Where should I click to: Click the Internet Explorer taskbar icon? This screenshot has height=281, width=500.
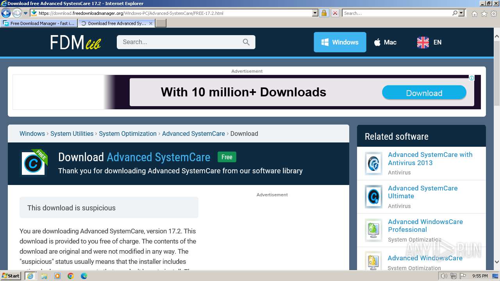click(x=30, y=276)
